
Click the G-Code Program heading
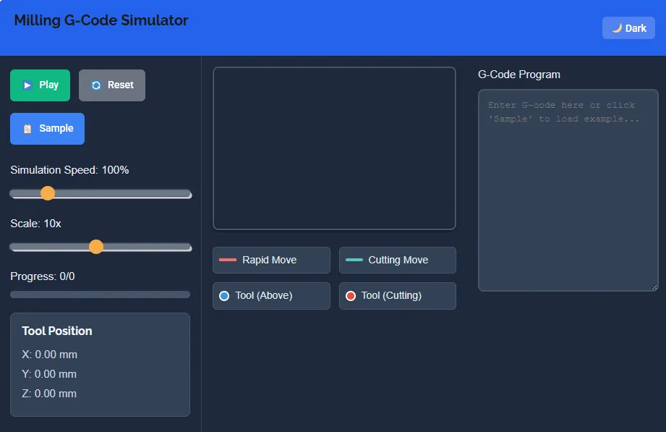click(x=519, y=75)
